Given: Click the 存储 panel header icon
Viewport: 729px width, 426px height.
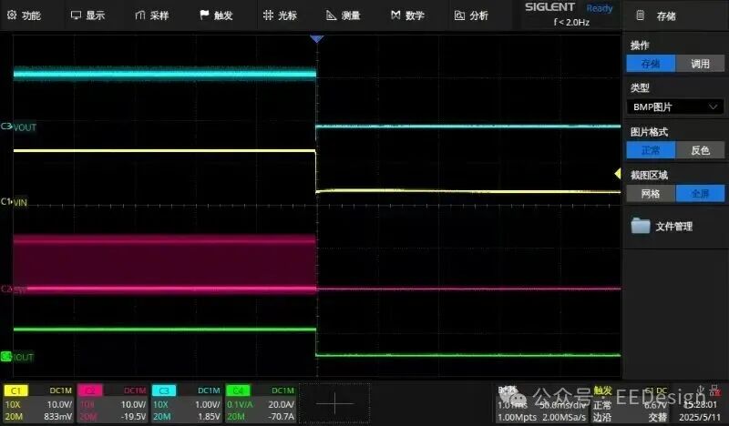Looking at the screenshot, I should [x=641, y=16].
